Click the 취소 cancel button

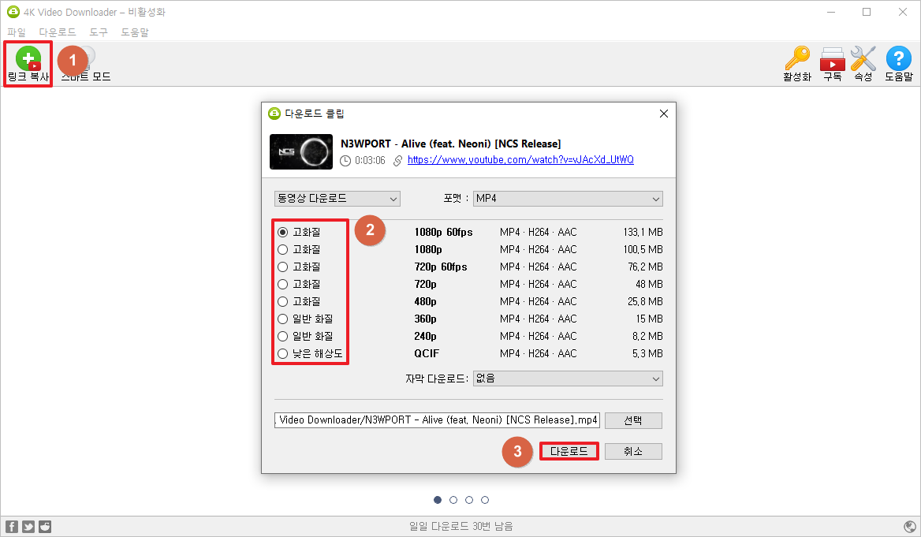pyautogui.click(x=633, y=451)
